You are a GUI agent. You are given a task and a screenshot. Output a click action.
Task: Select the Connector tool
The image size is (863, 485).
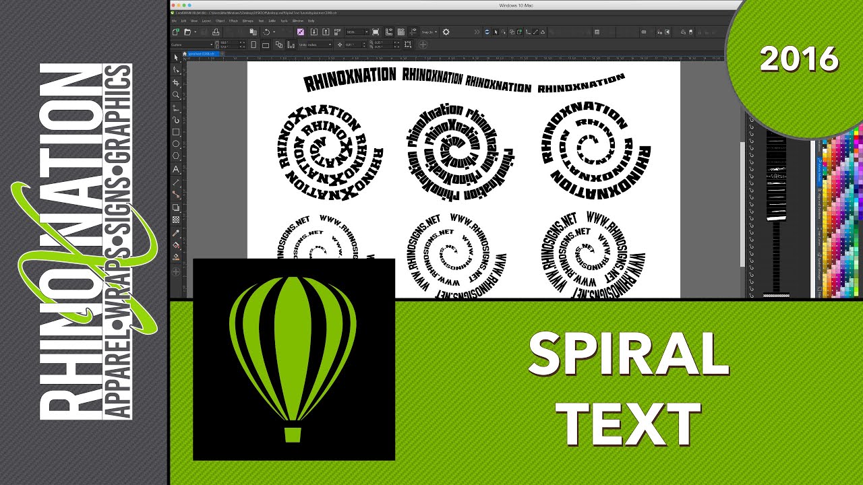(x=176, y=194)
